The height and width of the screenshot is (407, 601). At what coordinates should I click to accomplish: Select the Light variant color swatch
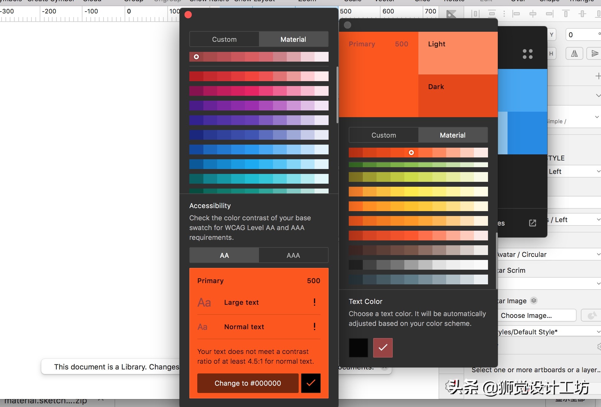(x=458, y=53)
